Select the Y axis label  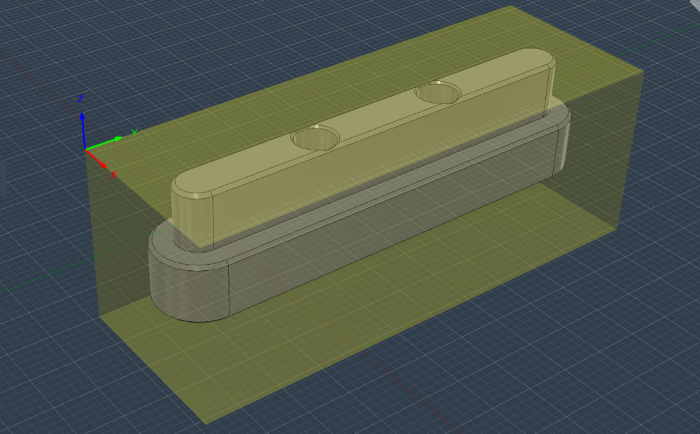click(134, 132)
